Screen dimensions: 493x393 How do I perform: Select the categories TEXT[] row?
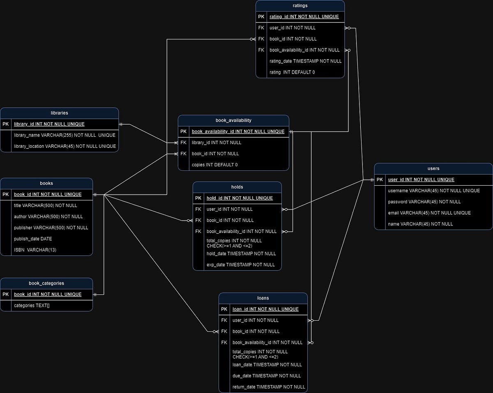click(46, 306)
